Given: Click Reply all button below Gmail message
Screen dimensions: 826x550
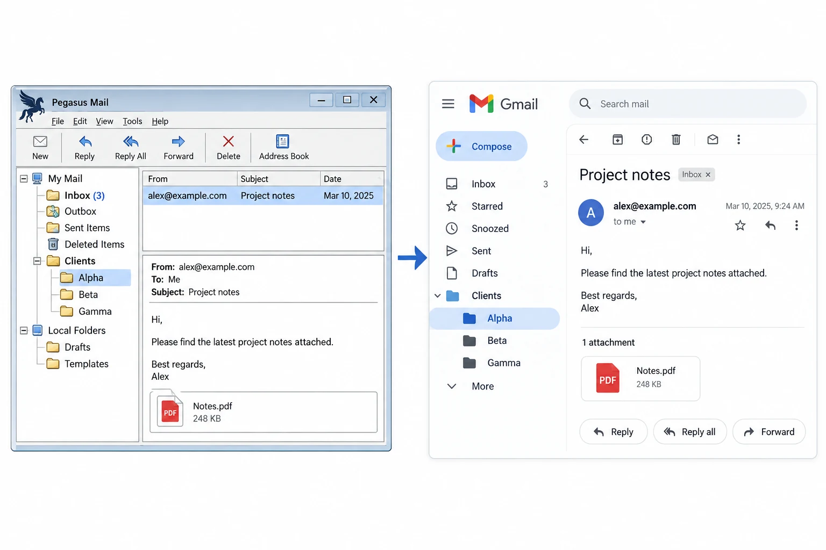Looking at the screenshot, I should coord(690,432).
